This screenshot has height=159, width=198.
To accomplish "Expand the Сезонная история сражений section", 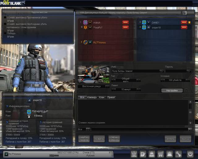I will click(7, 122).
